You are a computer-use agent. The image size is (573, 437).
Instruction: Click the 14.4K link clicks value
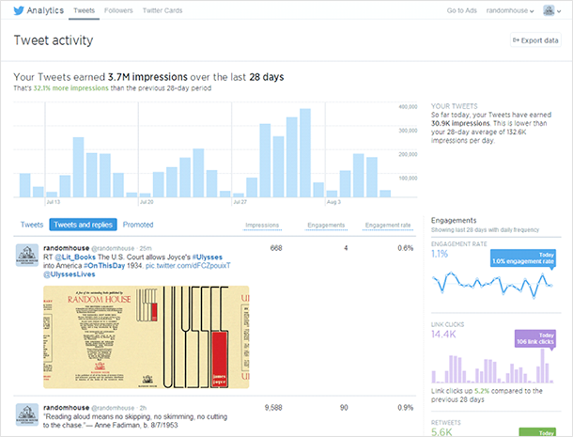coord(443,335)
